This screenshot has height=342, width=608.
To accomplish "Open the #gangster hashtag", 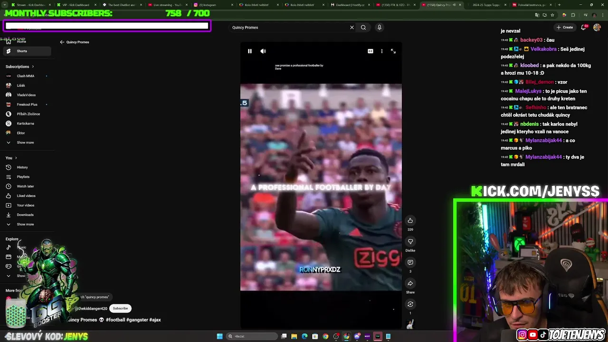I will [137, 320].
